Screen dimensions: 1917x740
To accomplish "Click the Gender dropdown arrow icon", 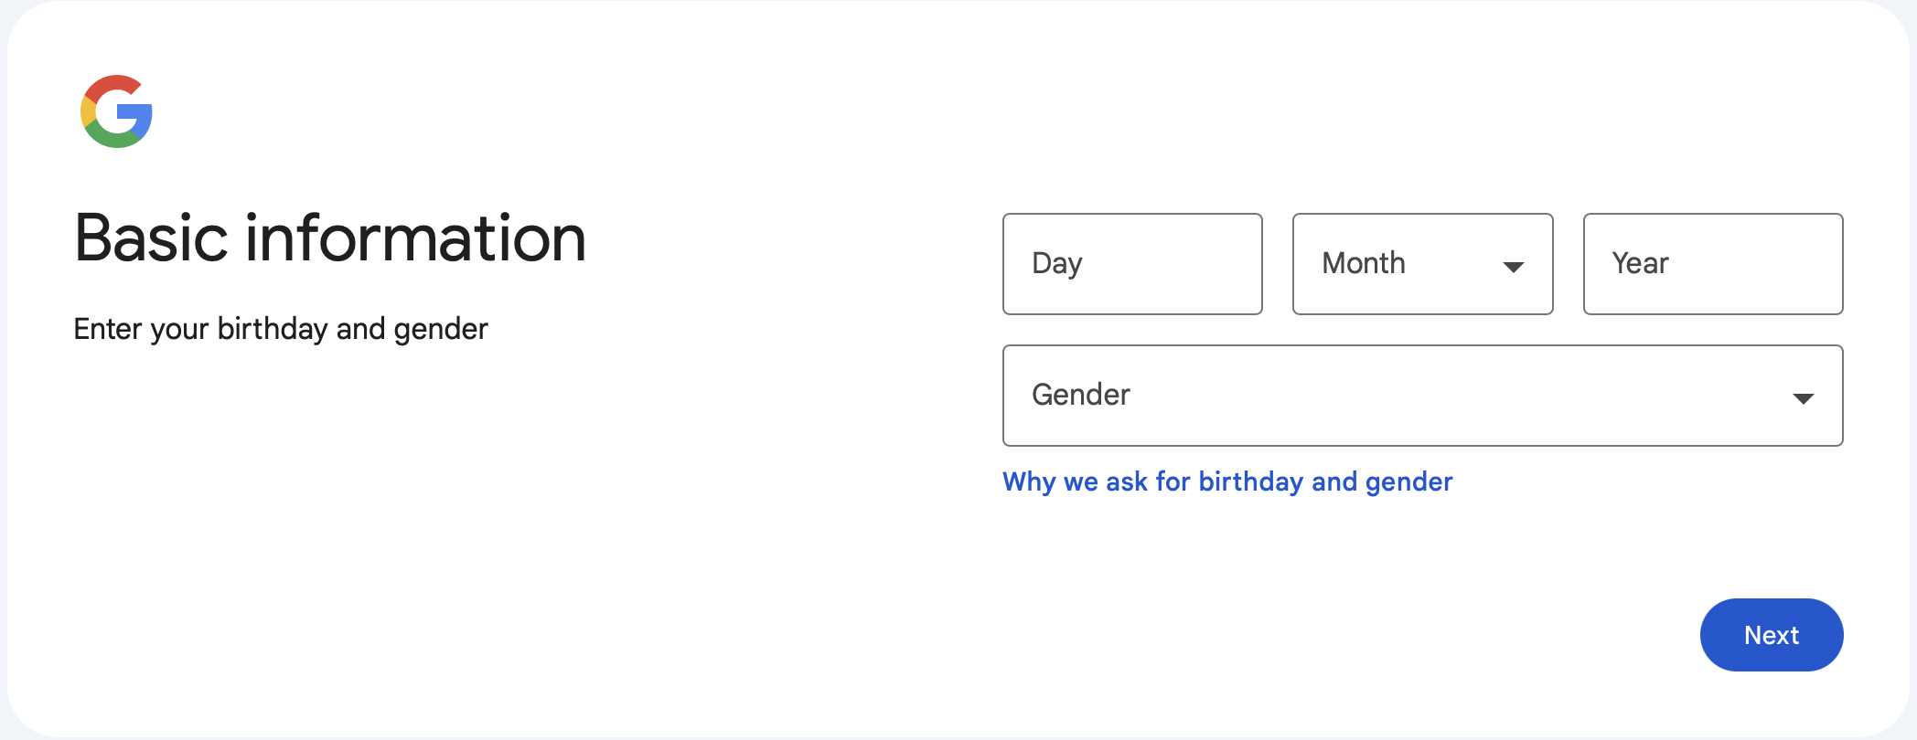I will coord(1803,398).
